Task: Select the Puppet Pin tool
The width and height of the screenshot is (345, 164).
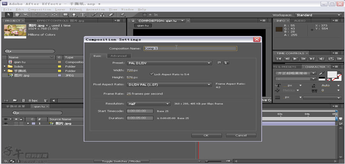Action: 122,15
